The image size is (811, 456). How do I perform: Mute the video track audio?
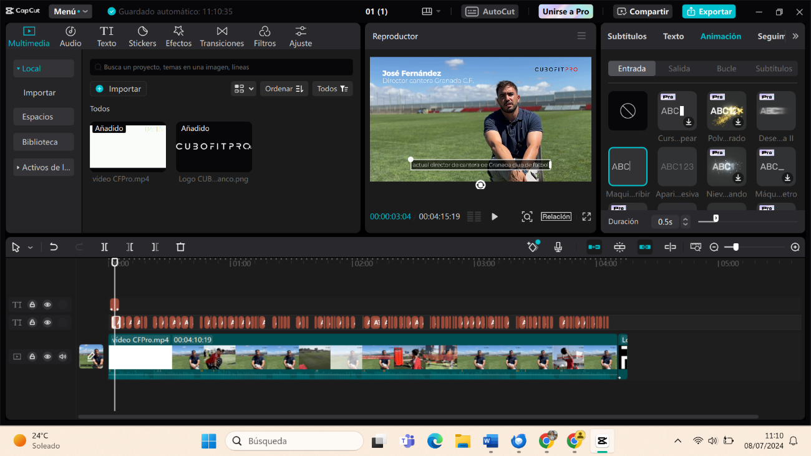62,357
